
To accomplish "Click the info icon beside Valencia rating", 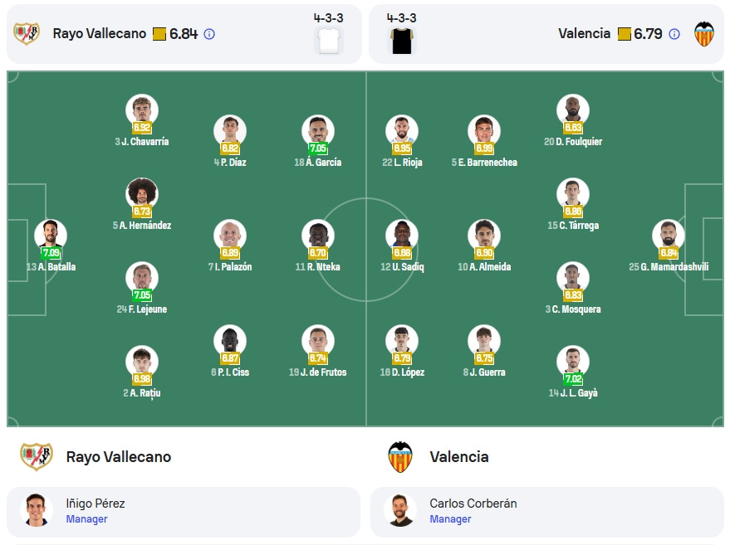I will 674,34.
